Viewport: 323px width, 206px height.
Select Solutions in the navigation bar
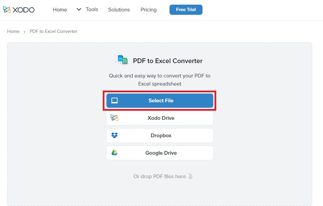tap(119, 10)
